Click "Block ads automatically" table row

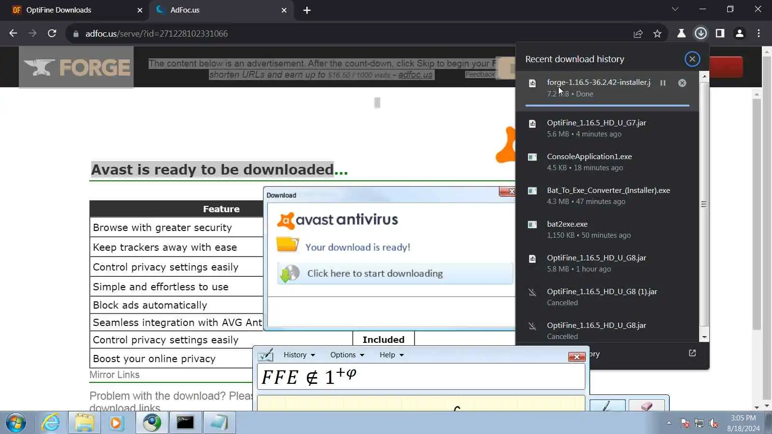(x=176, y=305)
